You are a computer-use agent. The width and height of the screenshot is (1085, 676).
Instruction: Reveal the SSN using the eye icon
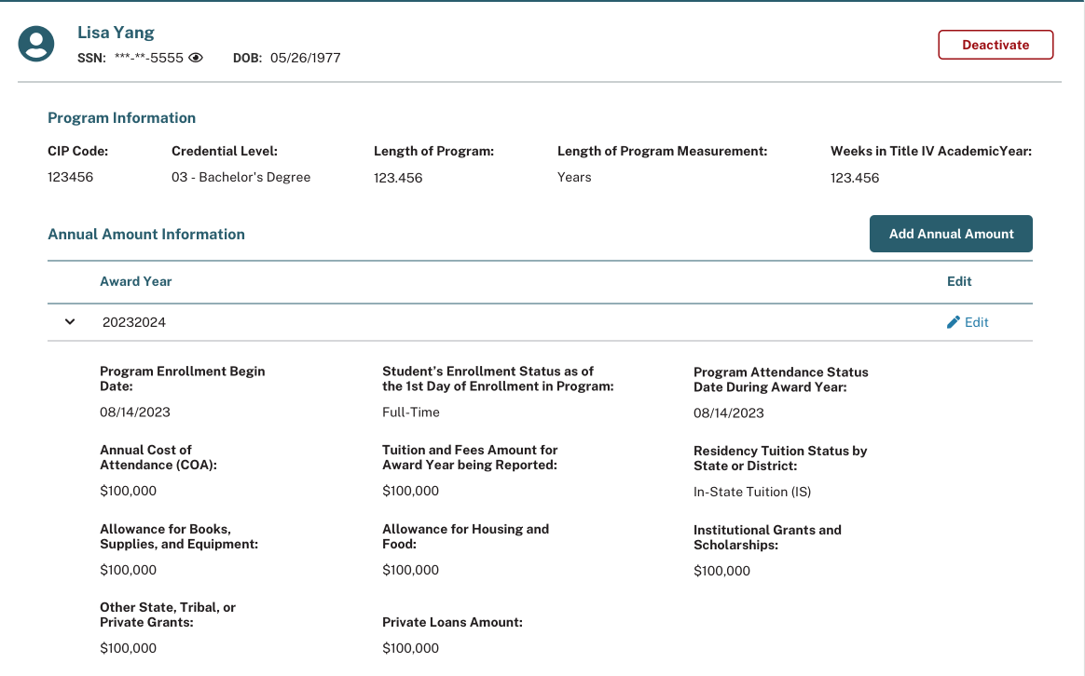(196, 58)
